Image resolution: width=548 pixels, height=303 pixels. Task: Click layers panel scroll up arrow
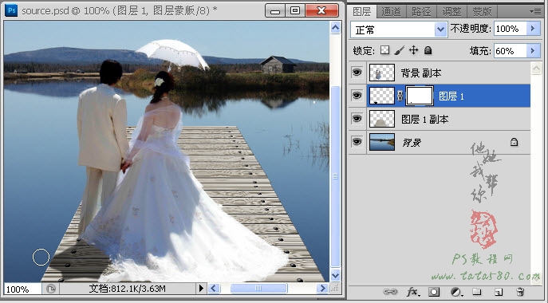pyautogui.click(x=536, y=68)
